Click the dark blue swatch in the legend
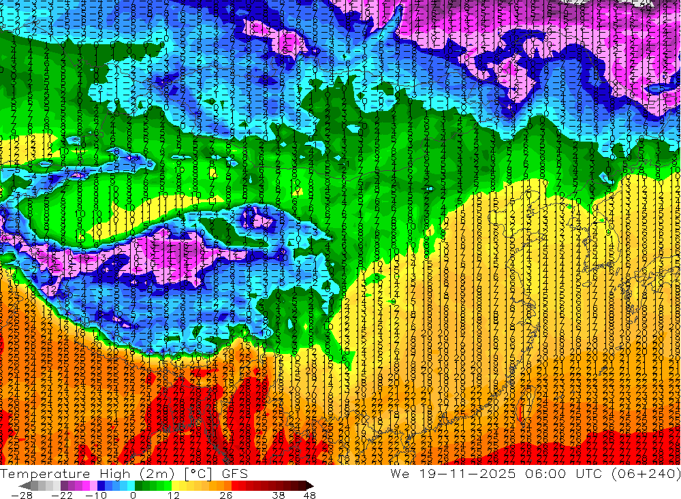The height and width of the screenshot is (499, 681). [101, 485]
